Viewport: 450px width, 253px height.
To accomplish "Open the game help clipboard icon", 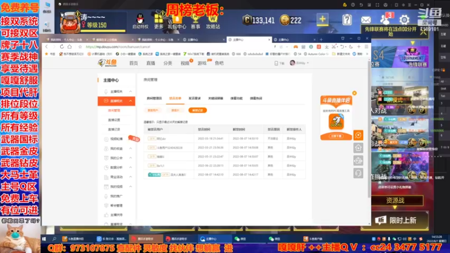I will pyautogui.click(x=347, y=20).
